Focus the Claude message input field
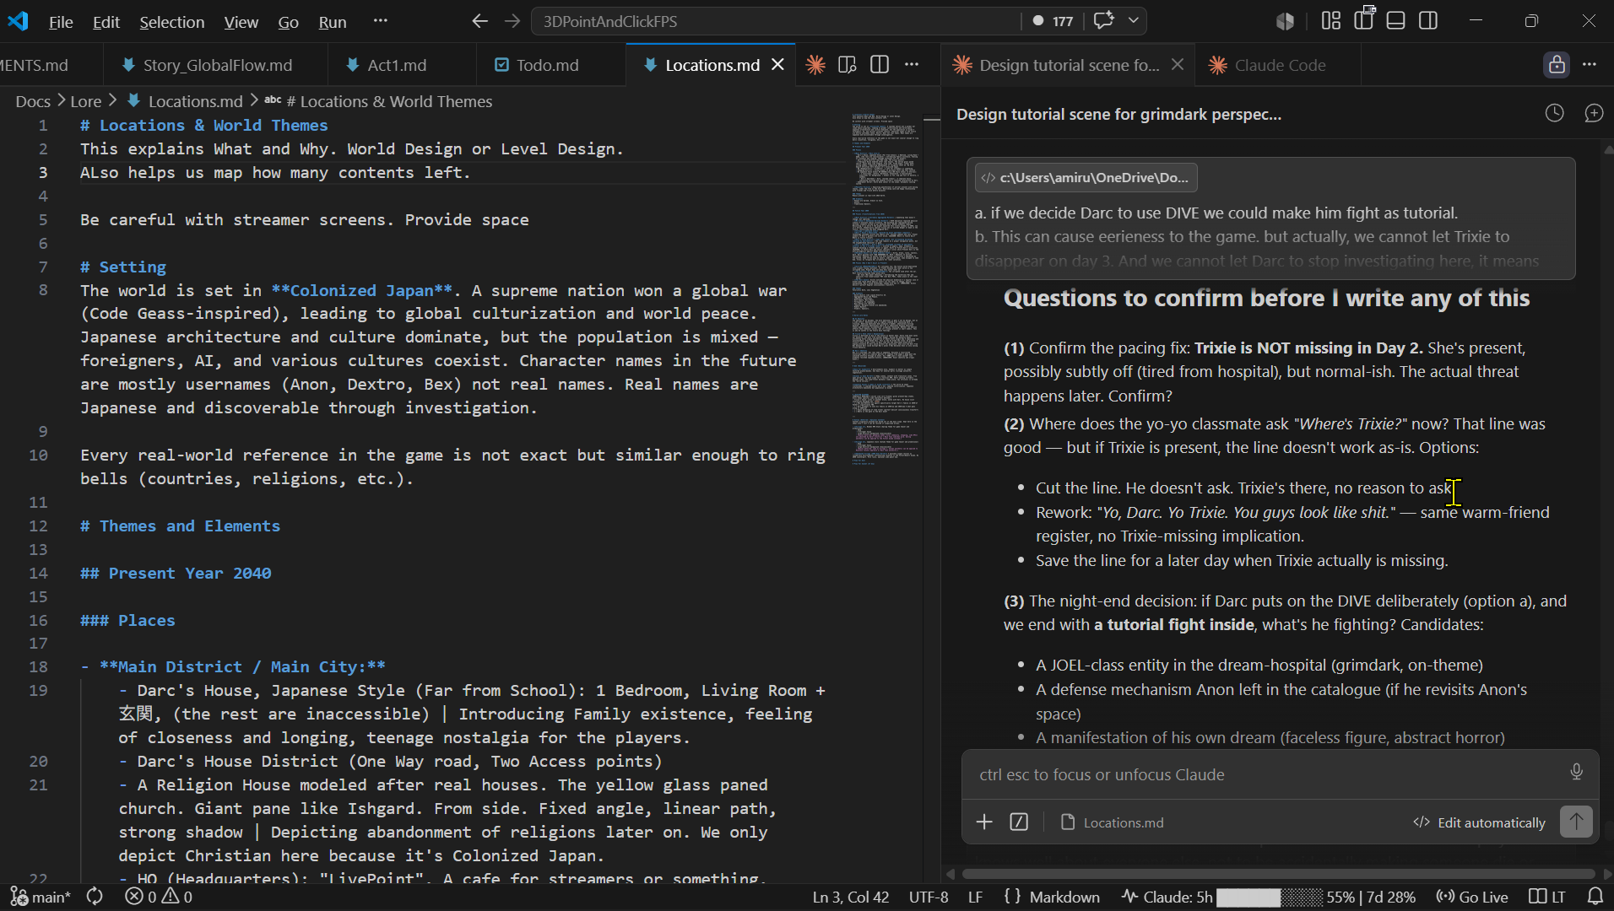The width and height of the screenshot is (1614, 911). pyautogui.click(x=1266, y=774)
